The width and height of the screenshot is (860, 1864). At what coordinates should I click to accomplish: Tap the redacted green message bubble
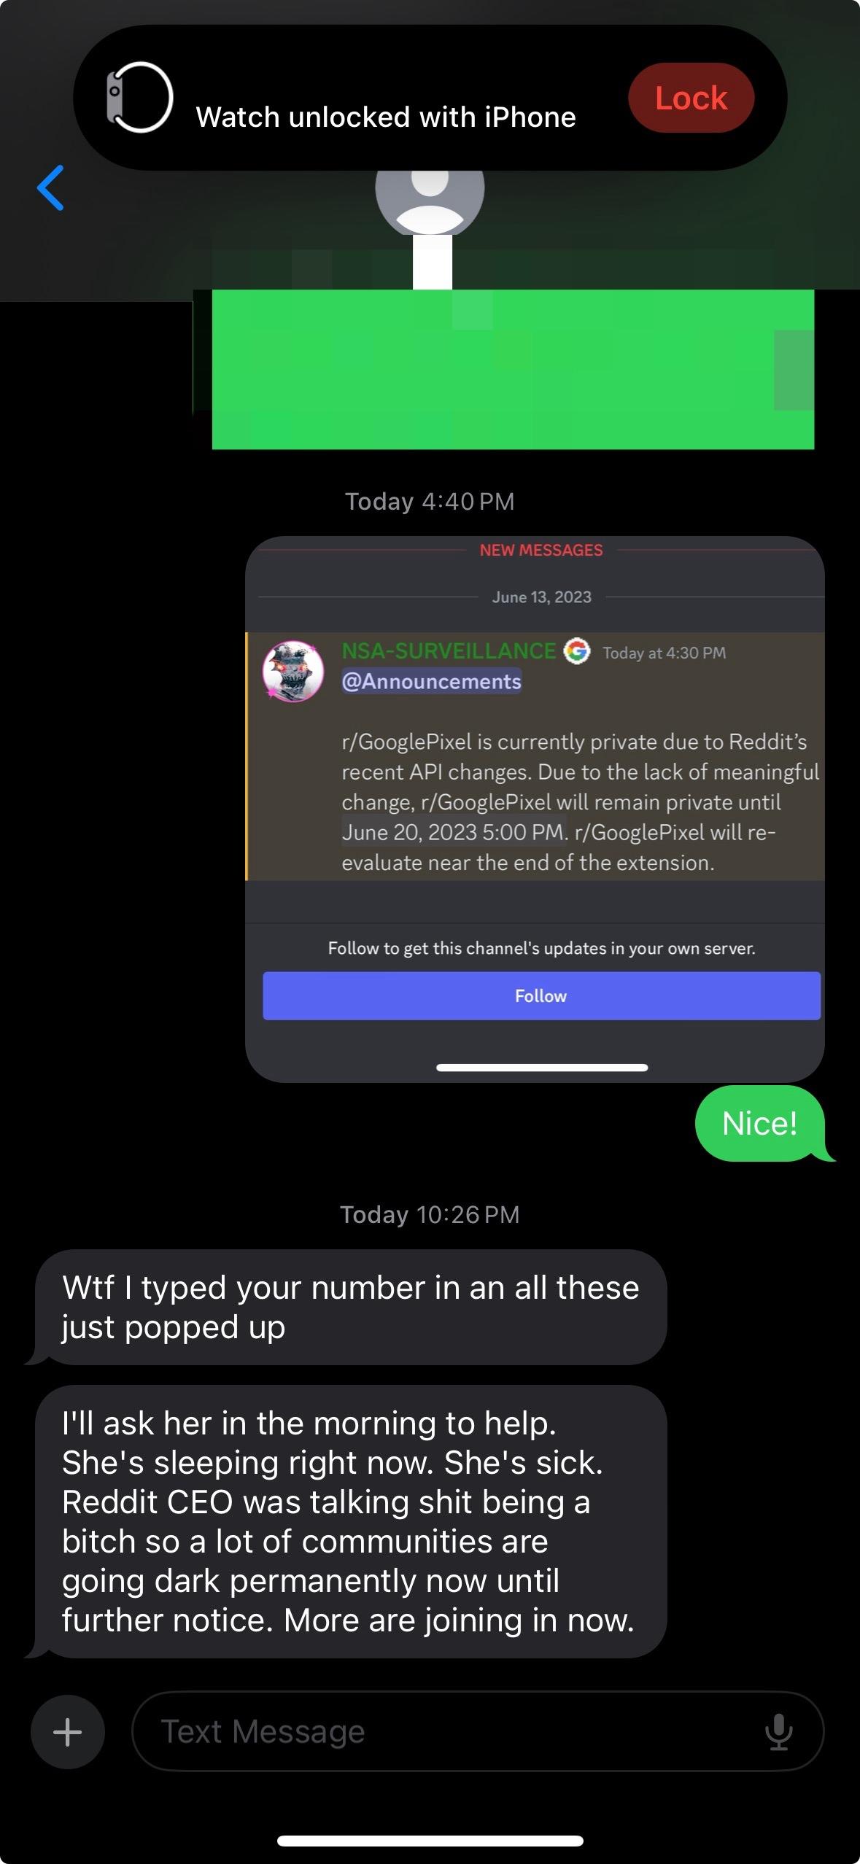coord(513,369)
